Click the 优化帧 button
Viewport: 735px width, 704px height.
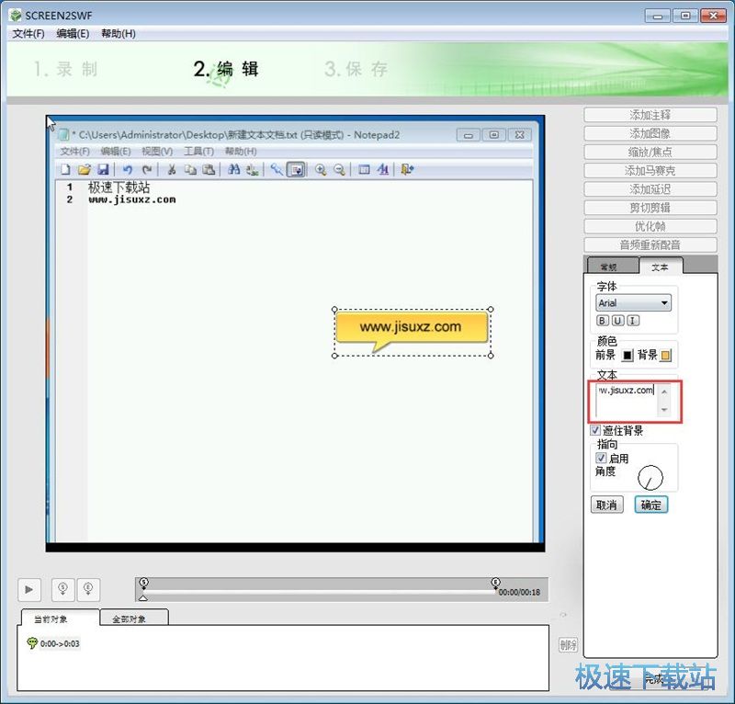650,226
